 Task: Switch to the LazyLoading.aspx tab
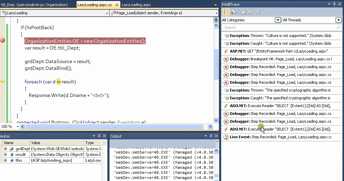[136, 5]
